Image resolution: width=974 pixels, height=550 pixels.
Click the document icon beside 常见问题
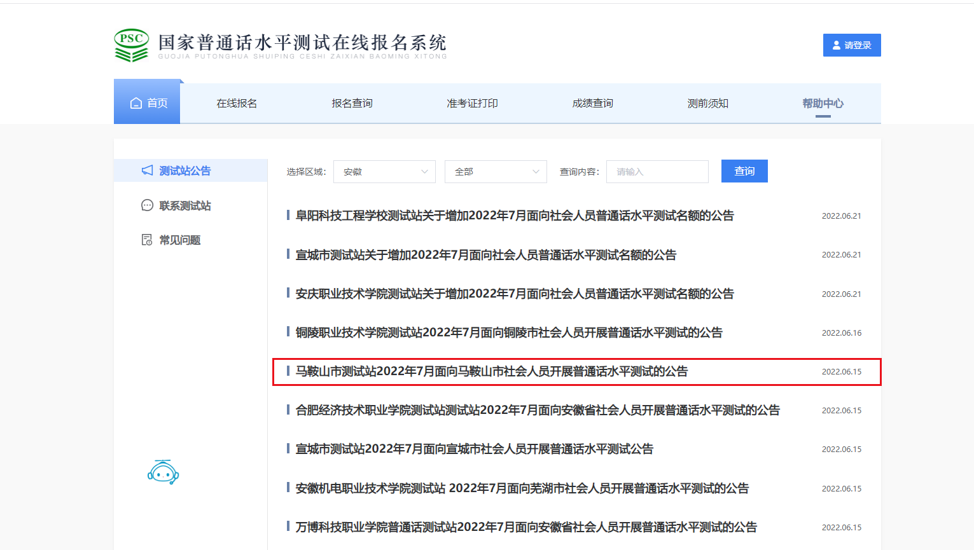(x=147, y=240)
